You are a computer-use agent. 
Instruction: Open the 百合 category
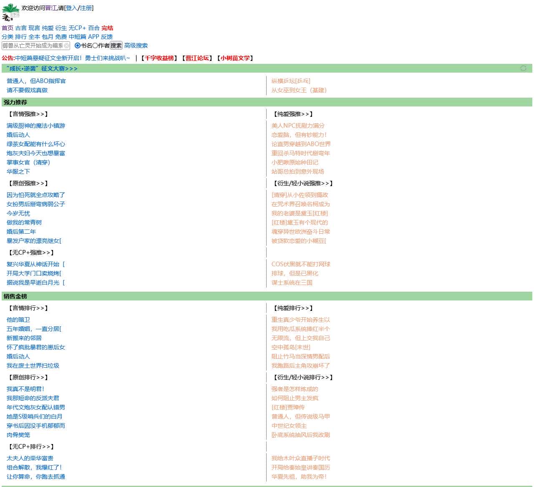94,28
